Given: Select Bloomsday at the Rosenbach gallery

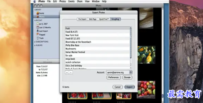Looking at the screenshot, I should point(97,42).
